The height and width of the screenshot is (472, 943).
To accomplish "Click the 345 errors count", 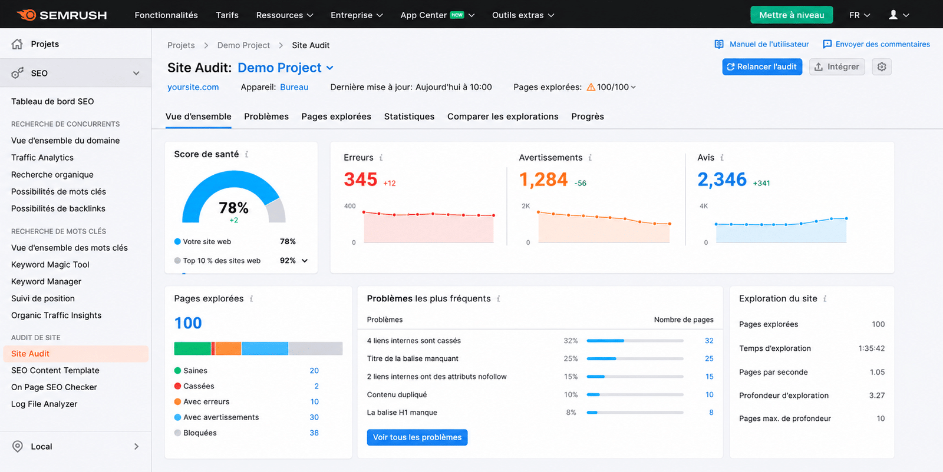I will tap(361, 180).
